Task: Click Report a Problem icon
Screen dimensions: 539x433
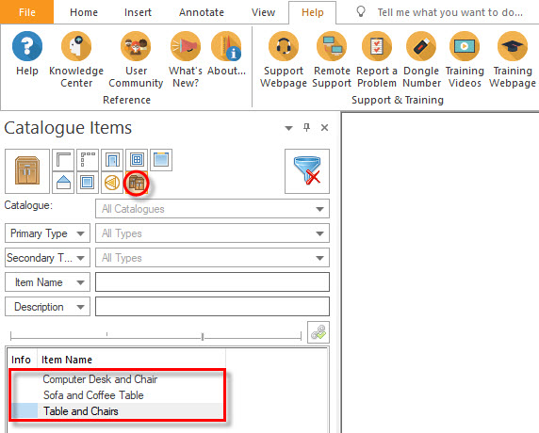Action: click(377, 46)
